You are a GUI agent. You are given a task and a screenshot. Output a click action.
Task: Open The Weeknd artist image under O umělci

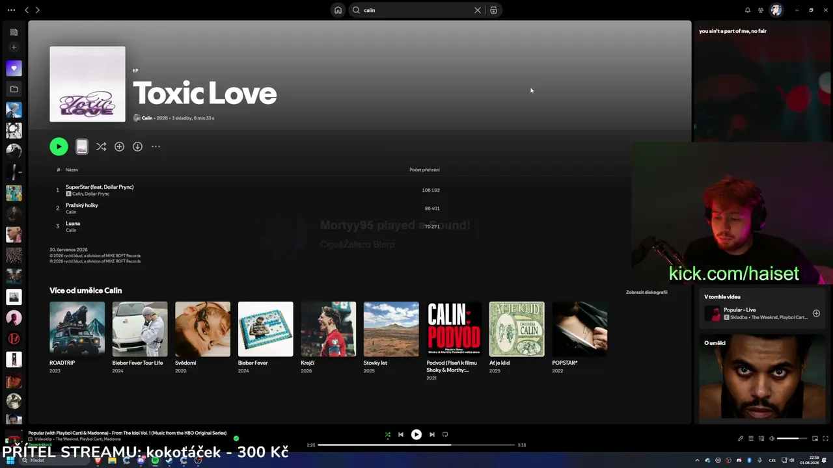click(762, 378)
